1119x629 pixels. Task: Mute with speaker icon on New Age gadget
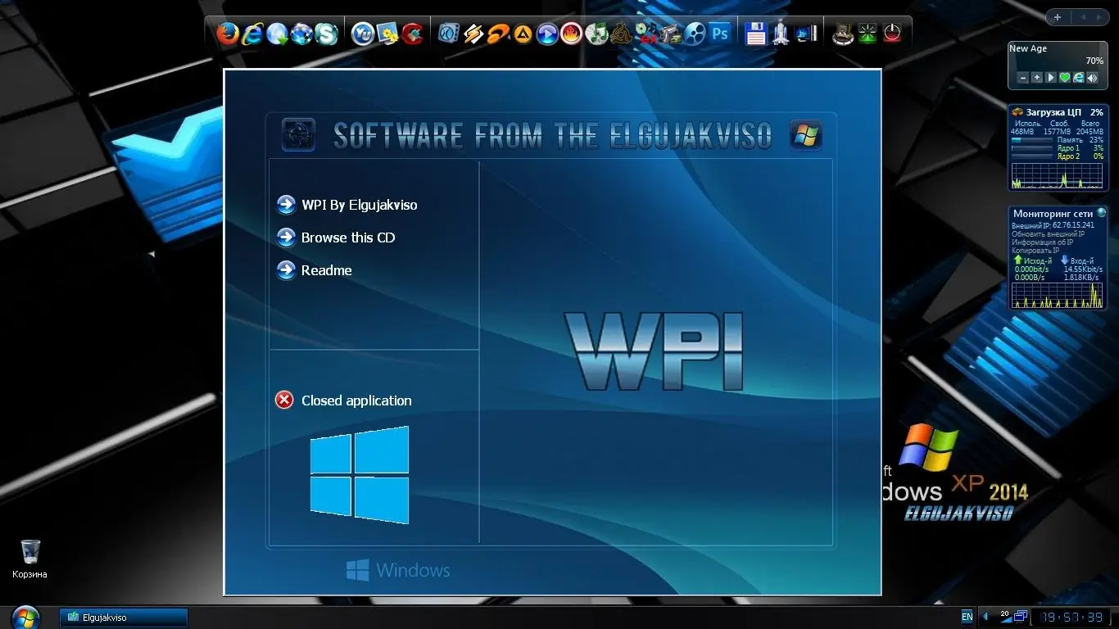1092,78
